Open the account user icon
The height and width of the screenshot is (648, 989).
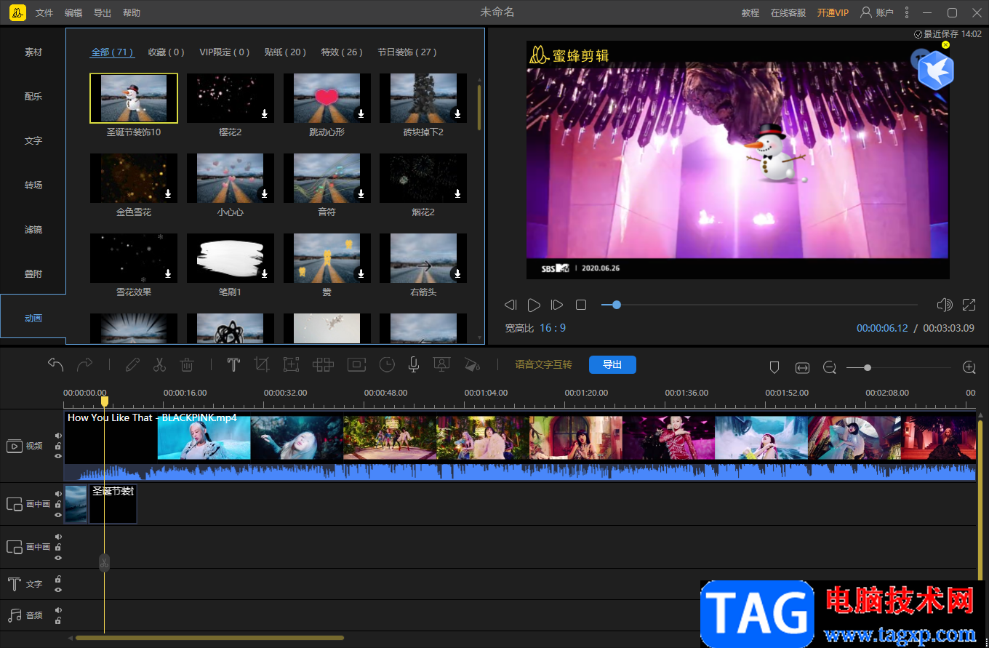tap(865, 12)
